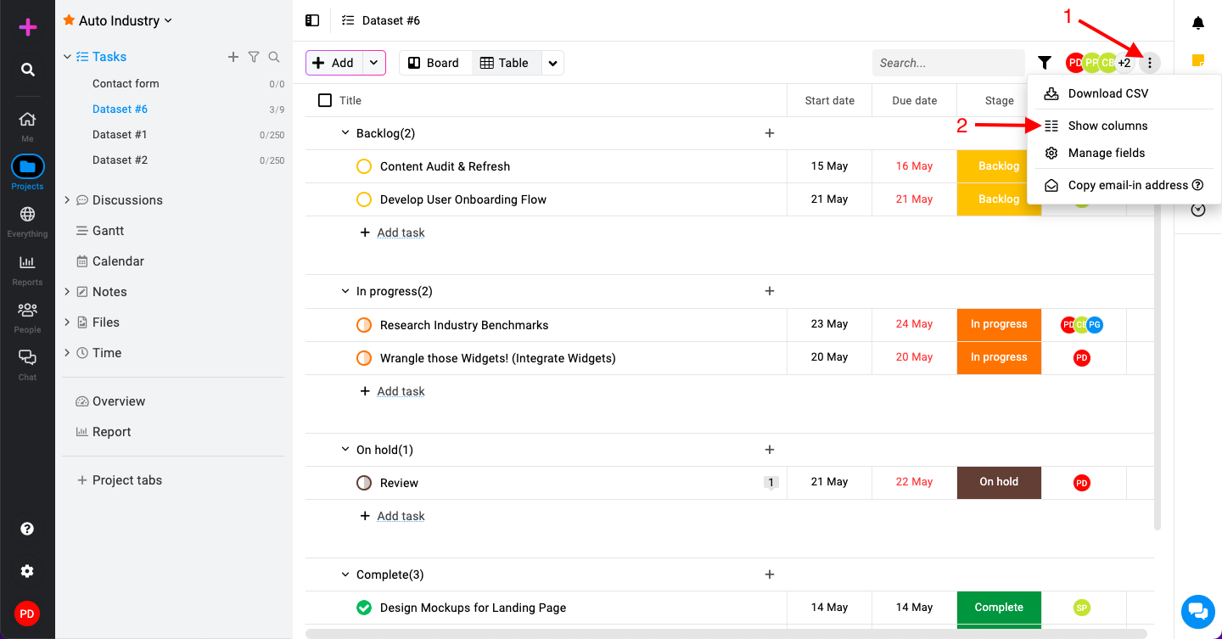
Task: Open the Auto Industry project dropdown
Action: click(x=168, y=20)
